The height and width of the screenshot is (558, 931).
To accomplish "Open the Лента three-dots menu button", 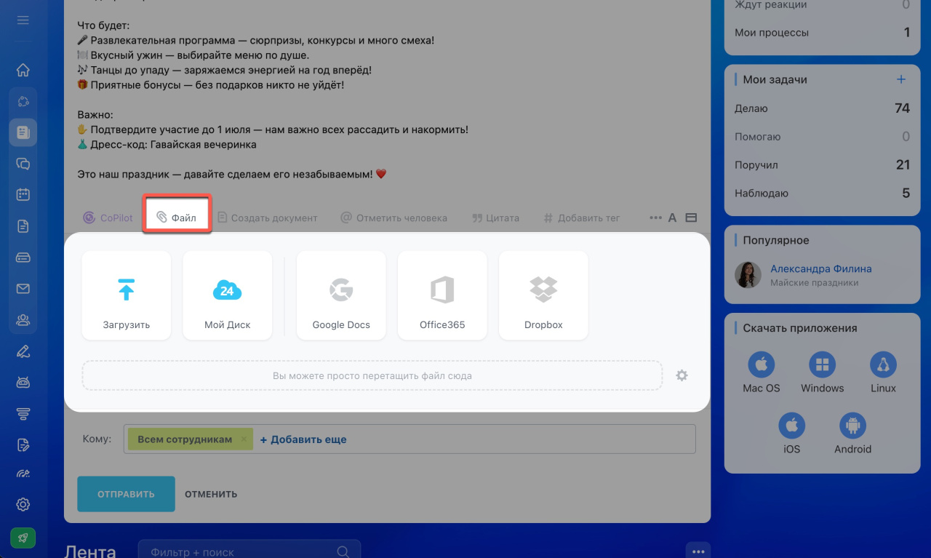I will [698, 551].
